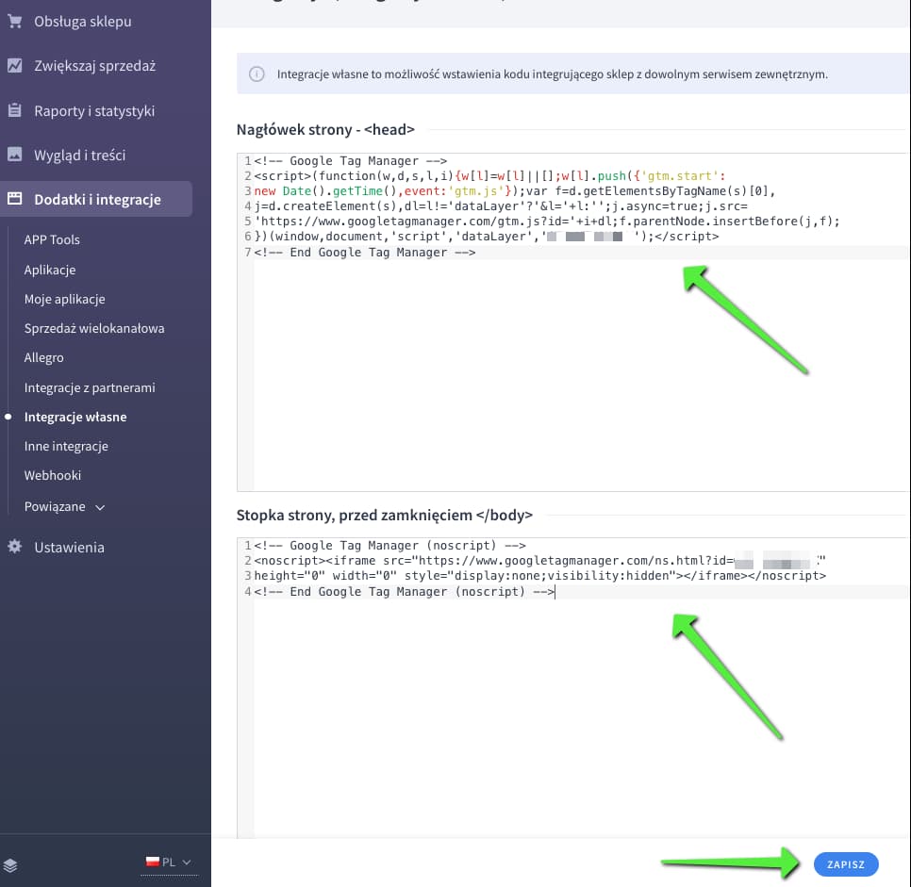Select Dodatki i integracje menu

pyautogui.click(x=96, y=199)
